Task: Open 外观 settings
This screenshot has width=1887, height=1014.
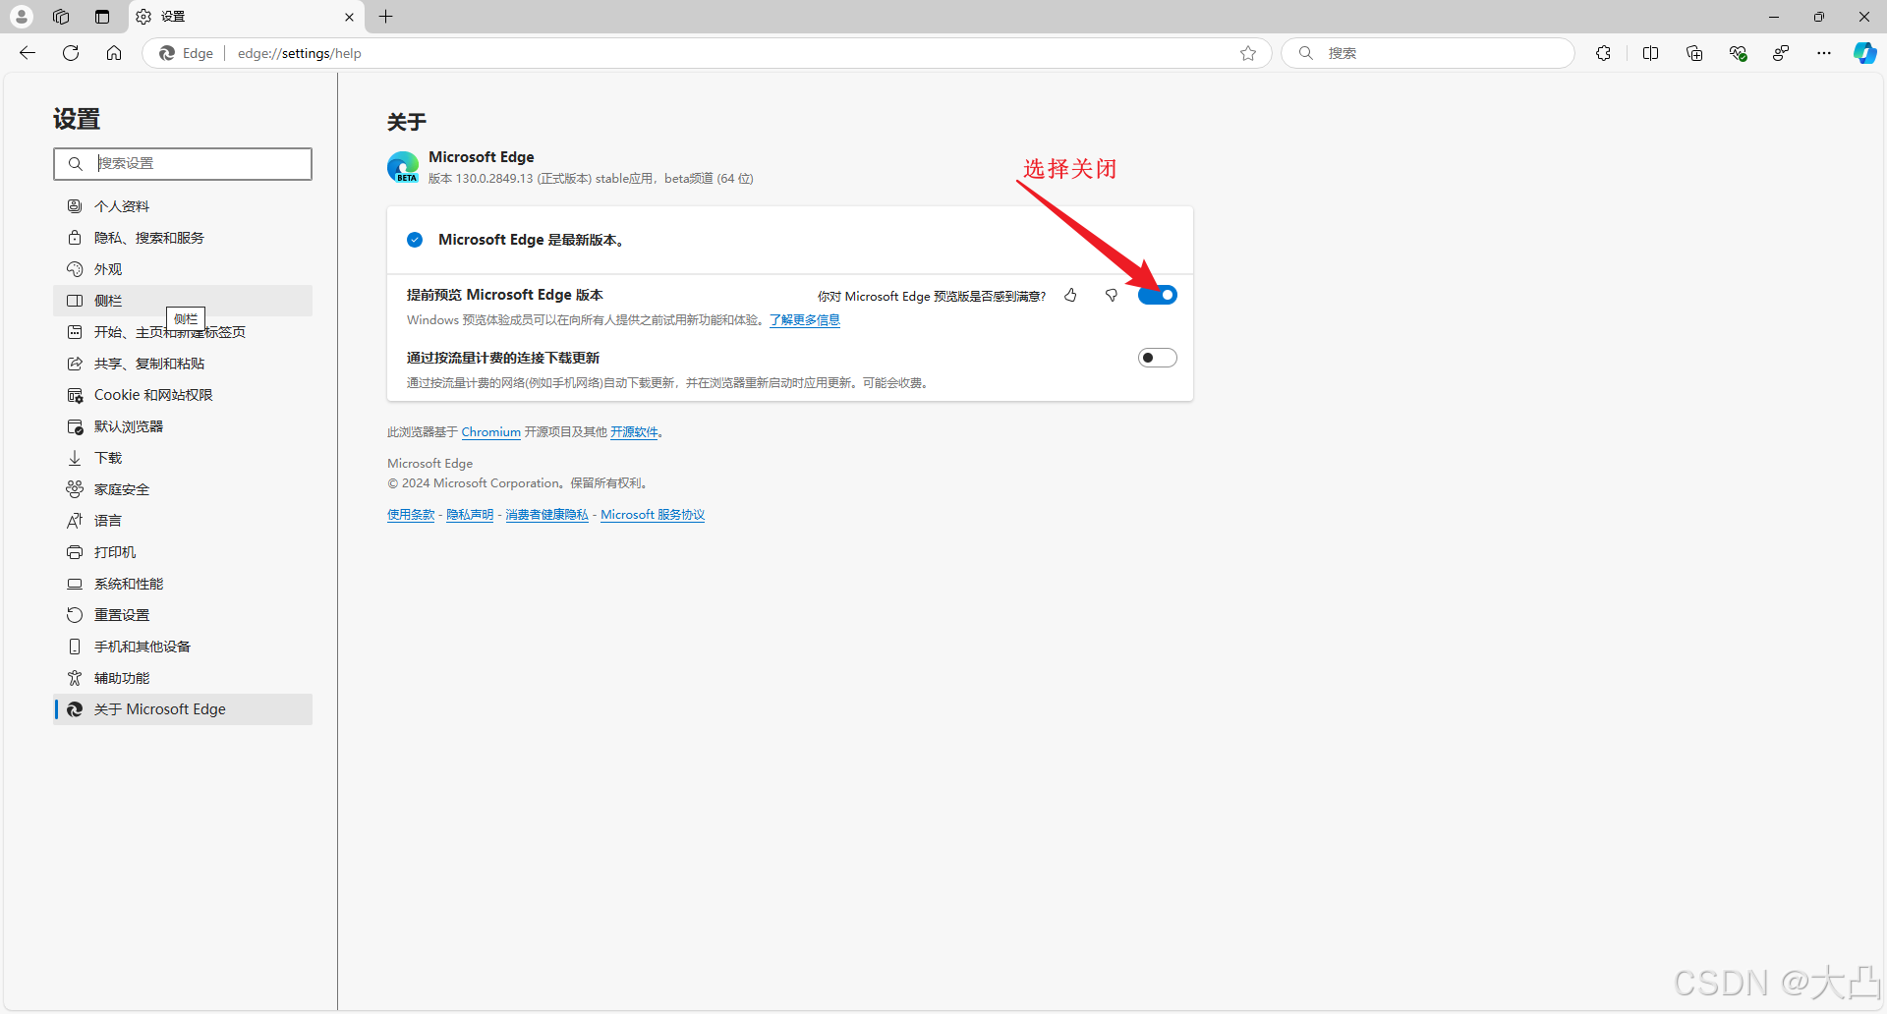Action: tap(183, 269)
